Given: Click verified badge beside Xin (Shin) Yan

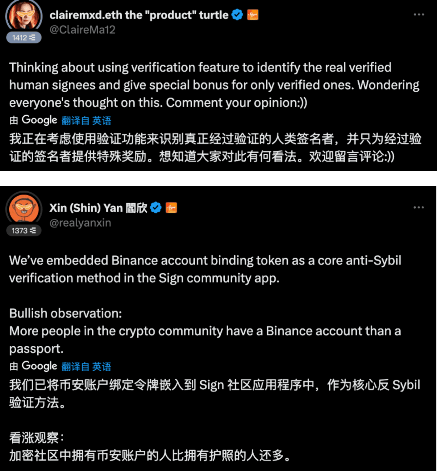Looking at the screenshot, I should point(156,208).
